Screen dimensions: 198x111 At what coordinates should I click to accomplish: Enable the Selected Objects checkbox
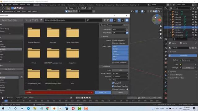tap(113, 40)
